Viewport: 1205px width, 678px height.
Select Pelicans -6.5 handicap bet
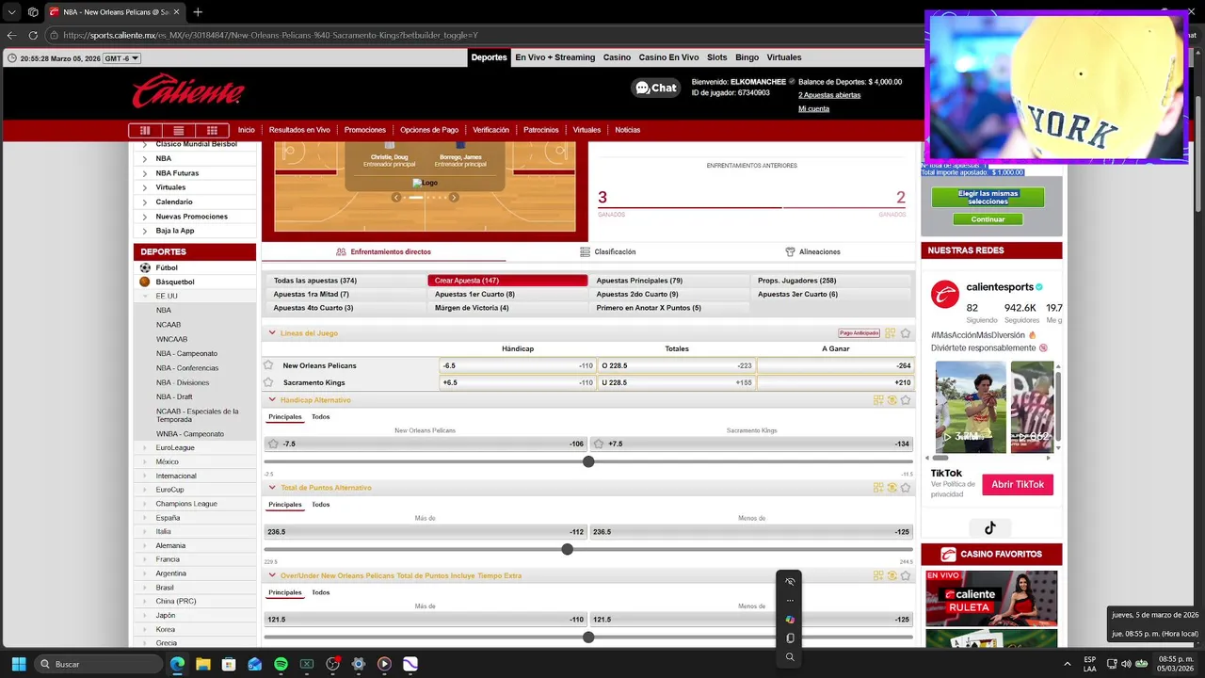click(x=517, y=365)
